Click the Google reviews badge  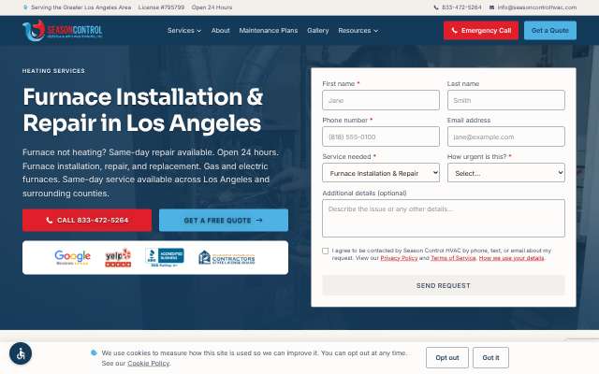[x=72, y=258]
